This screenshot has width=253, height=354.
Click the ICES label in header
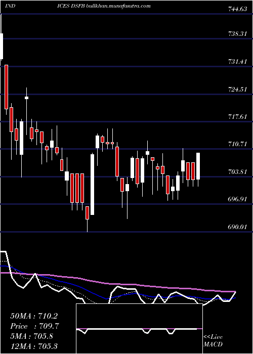(63, 6)
